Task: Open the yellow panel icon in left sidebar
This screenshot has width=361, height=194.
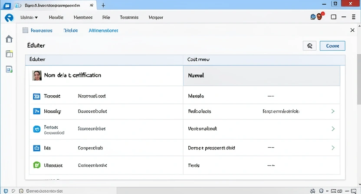Action: click(9, 54)
